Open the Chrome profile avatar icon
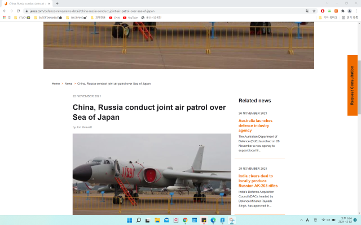The image size is (361, 225). 349,11
